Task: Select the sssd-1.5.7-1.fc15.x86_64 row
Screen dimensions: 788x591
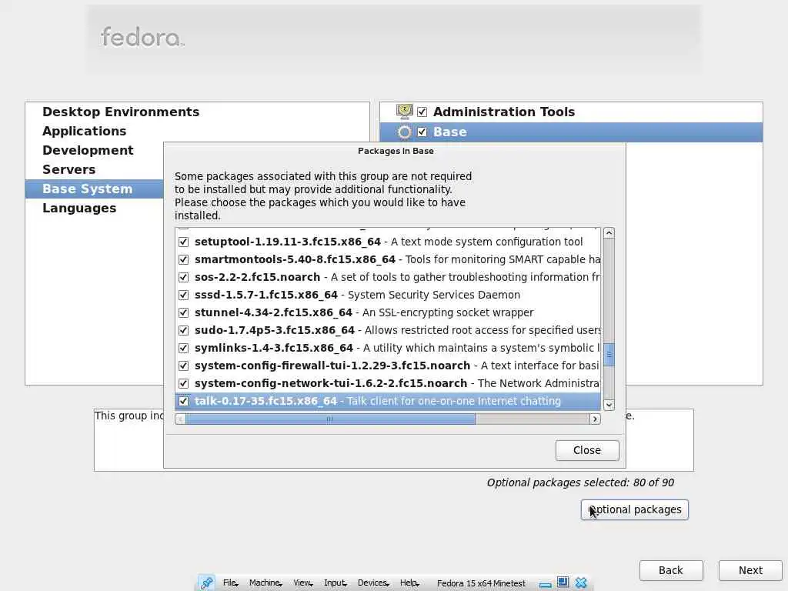Action: coord(388,295)
